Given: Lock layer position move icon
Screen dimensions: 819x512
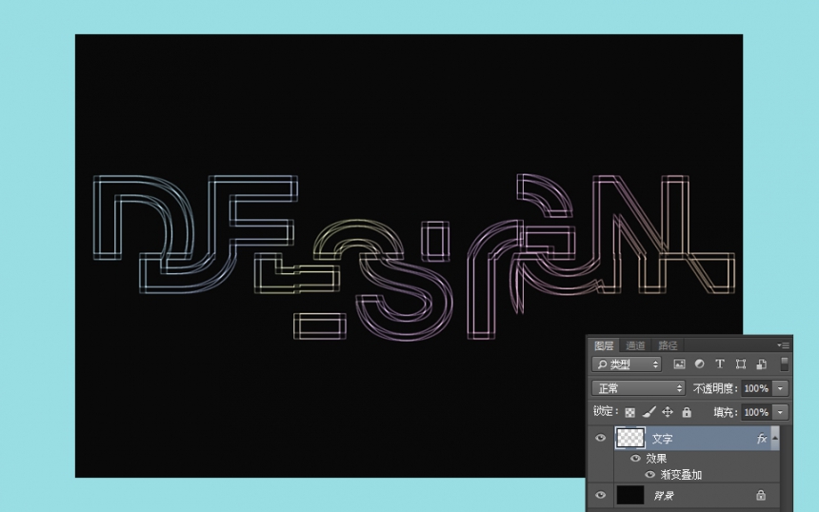Looking at the screenshot, I should (668, 412).
